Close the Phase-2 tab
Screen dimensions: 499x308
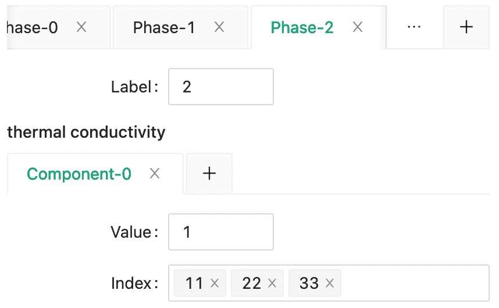358,27
